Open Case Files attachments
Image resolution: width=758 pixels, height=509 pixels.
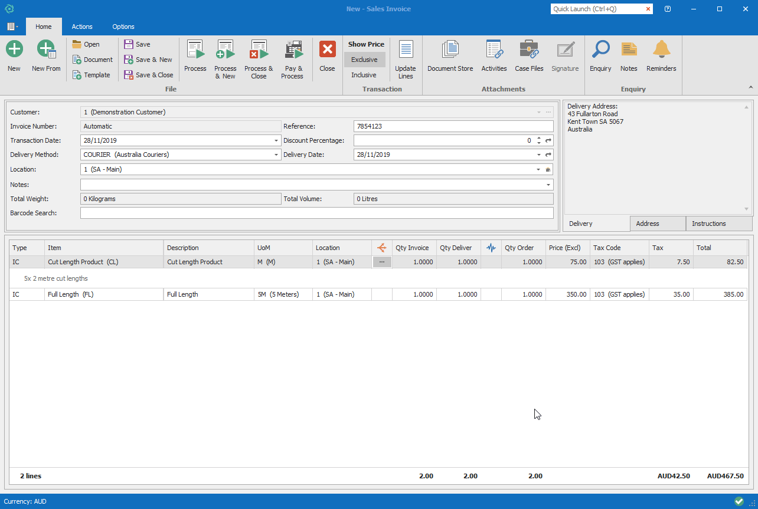529,57
